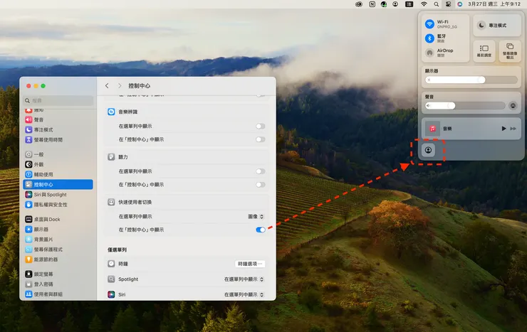Screen dimensions: 527x332
Task: Select Control Center (控制中心) in sidebar
Action: [x=58, y=184]
